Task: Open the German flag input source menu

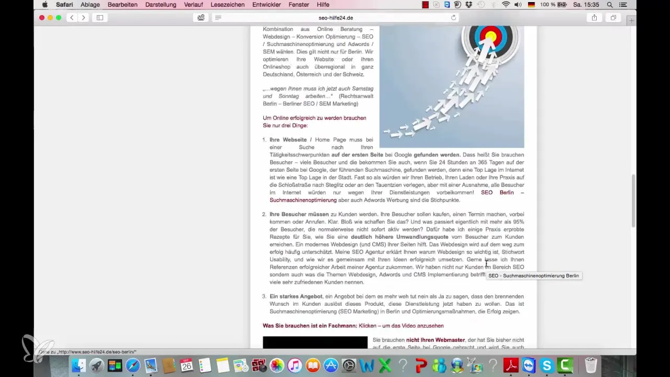Action: 532,5
